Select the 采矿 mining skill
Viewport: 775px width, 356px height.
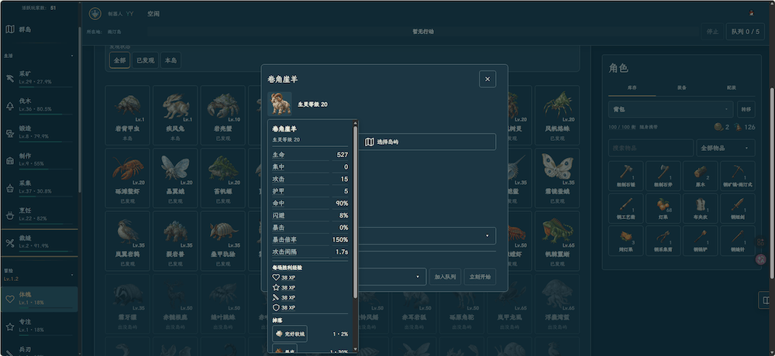39,77
